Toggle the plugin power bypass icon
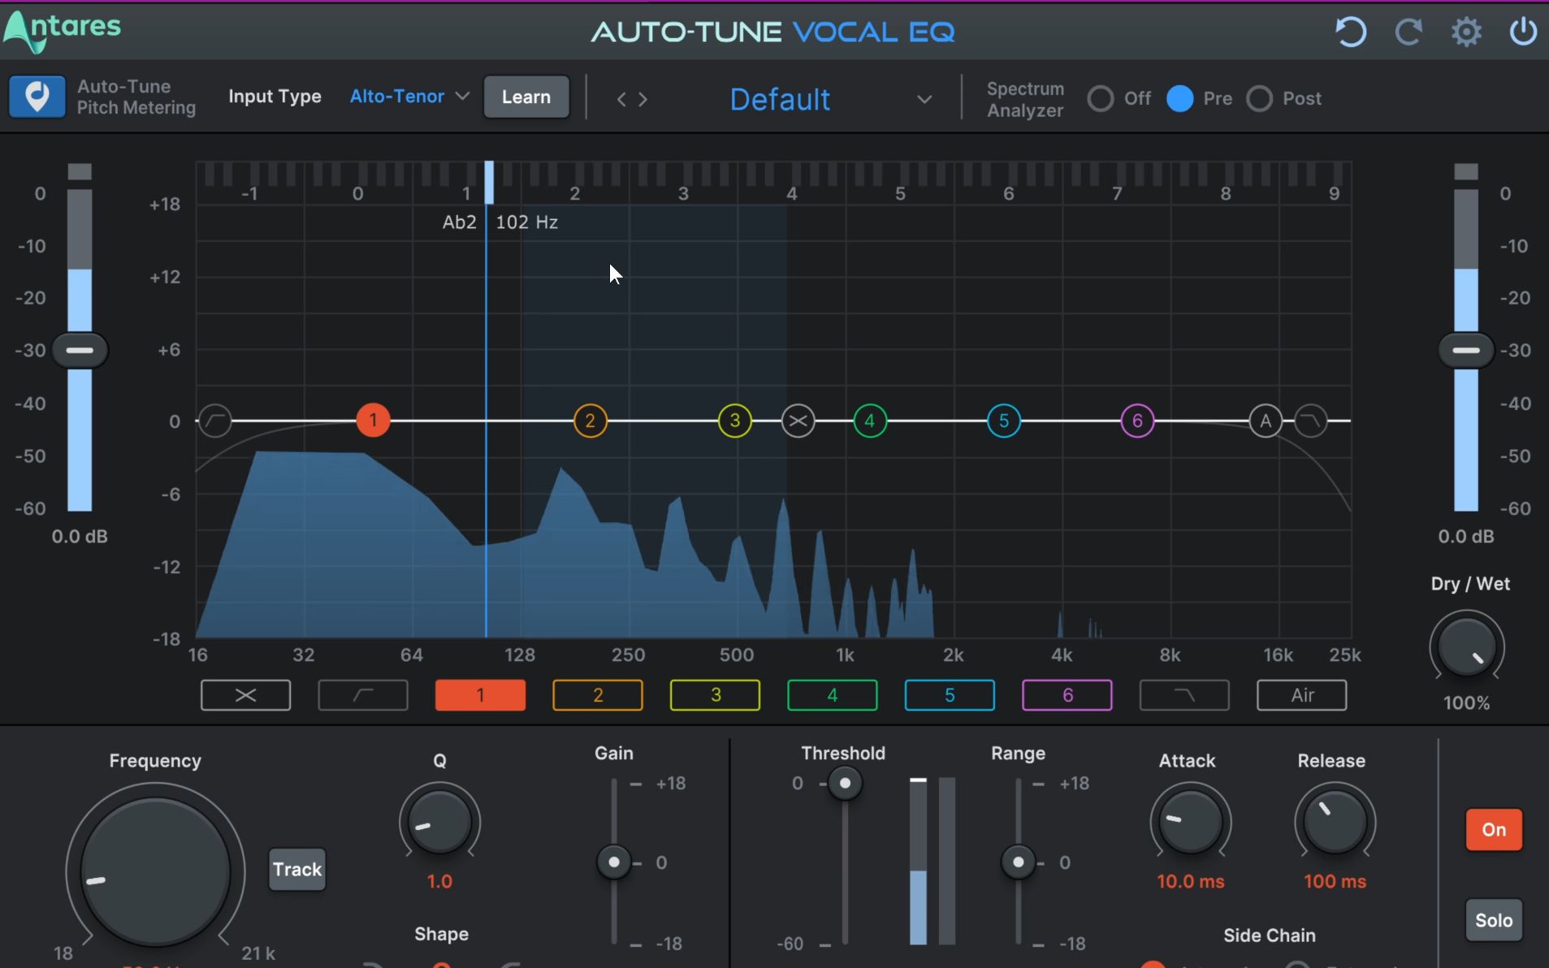Image resolution: width=1549 pixels, height=968 pixels. point(1523,32)
